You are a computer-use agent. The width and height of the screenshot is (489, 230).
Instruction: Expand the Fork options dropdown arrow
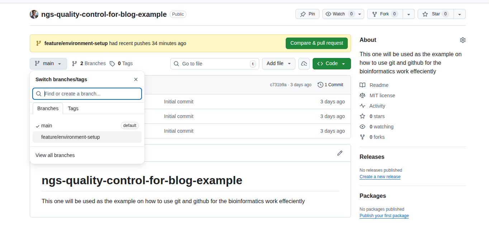pos(408,14)
